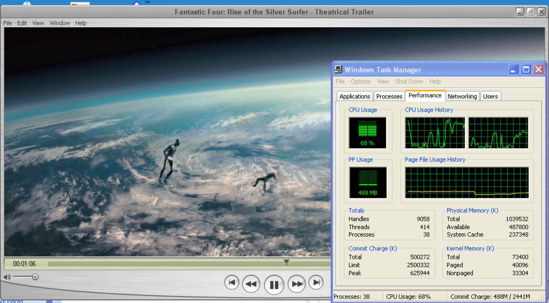The image size is (549, 303).
Task: Pause the trailer playback
Action: (274, 285)
